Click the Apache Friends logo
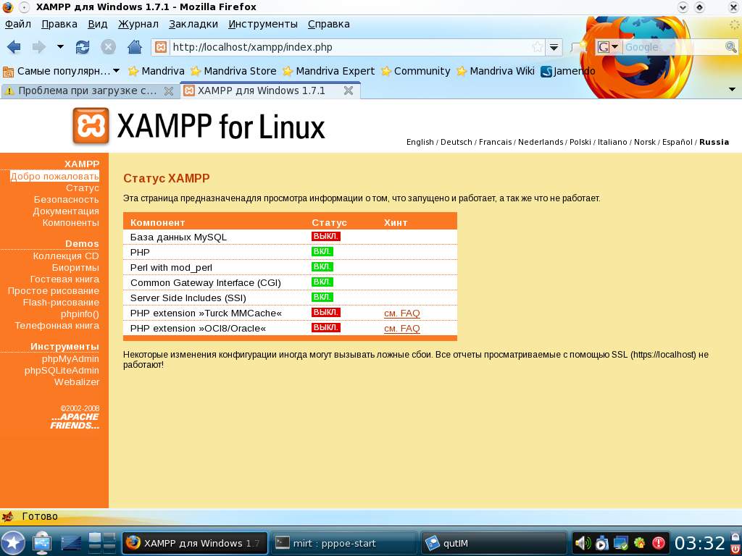 tap(75, 421)
